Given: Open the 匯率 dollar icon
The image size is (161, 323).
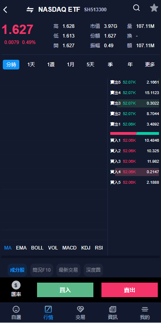Looking at the screenshot, I should click(x=16, y=285).
